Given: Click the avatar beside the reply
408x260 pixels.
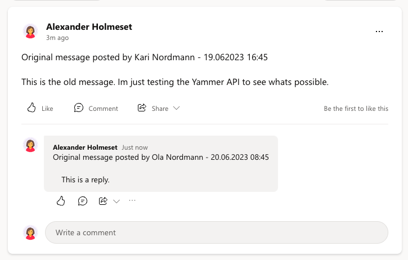Looking at the screenshot, I should pyautogui.click(x=30, y=145).
